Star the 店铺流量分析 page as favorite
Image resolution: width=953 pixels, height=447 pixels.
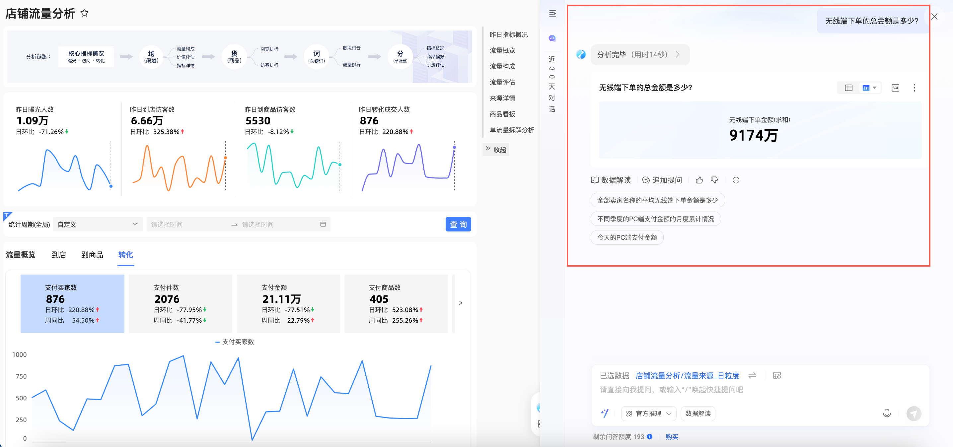[x=84, y=13]
